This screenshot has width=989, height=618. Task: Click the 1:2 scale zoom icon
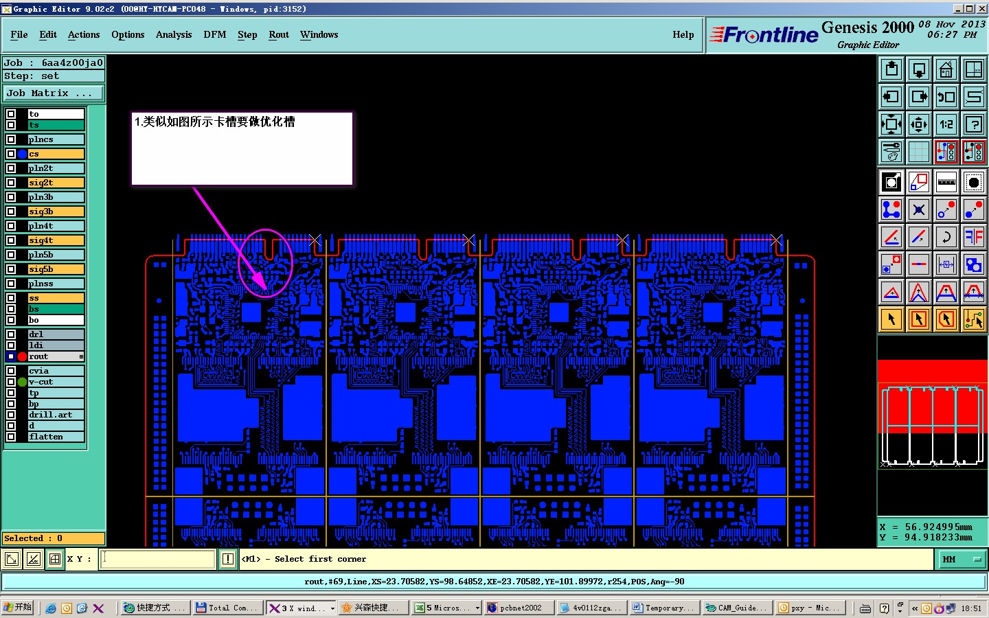[x=946, y=124]
